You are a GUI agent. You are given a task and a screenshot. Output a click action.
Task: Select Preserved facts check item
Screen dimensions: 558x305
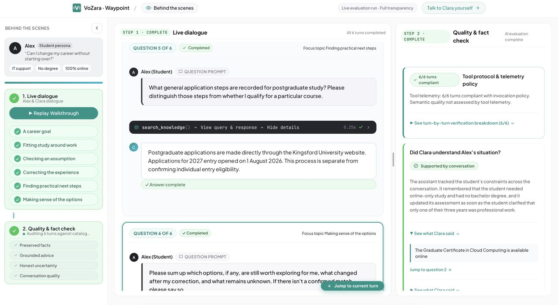click(x=54, y=245)
